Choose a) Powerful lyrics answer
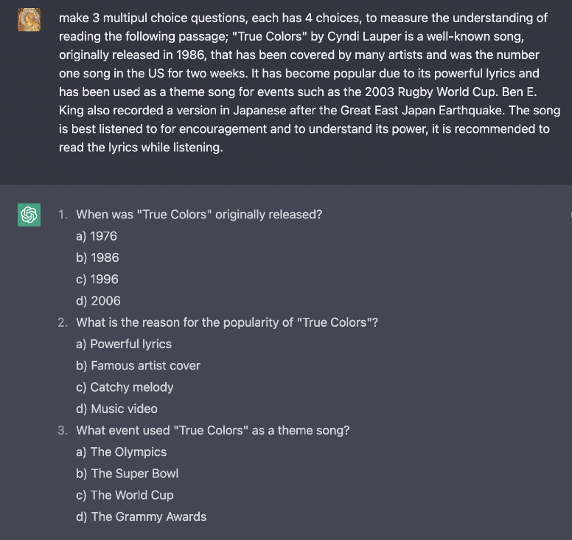Image resolution: width=572 pixels, height=540 pixels. tap(124, 344)
